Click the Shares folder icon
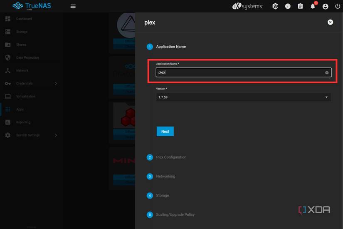The width and height of the screenshot is (343, 229). point(7,45)
